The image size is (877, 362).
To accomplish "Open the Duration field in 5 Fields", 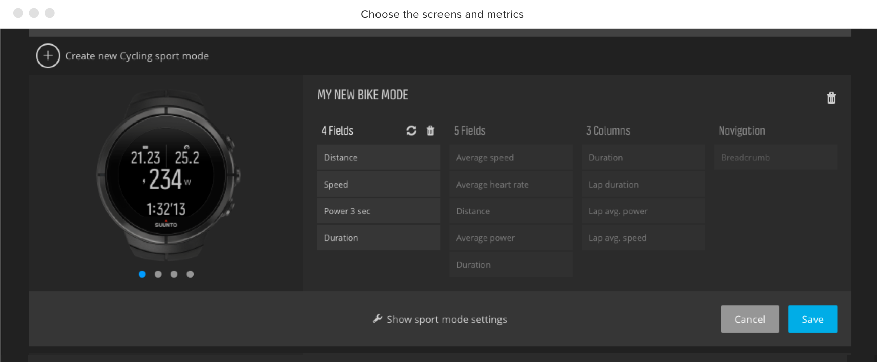I will click(511, 264).
